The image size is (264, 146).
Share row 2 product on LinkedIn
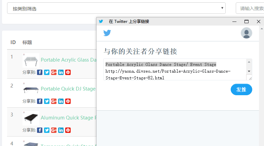(61, 101)
